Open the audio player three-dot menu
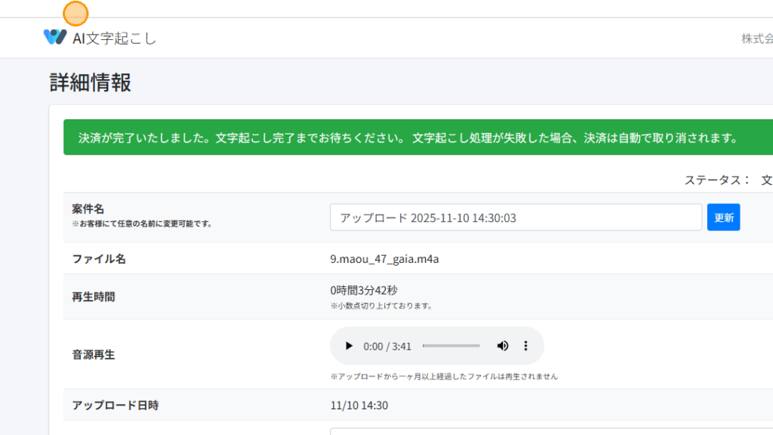 pyautogui.click(x=526, y=346)
